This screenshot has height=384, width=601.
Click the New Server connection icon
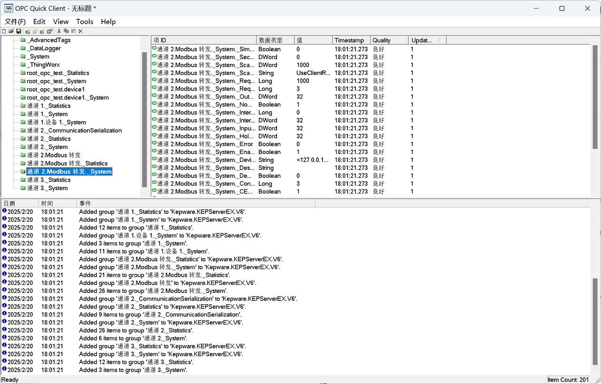coord(28,31)
